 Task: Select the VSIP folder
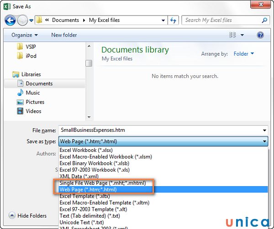(x=27, y=47)
